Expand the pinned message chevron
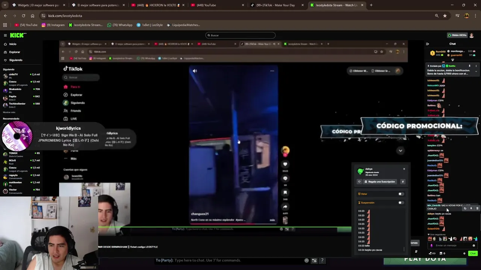The image size is (481, 270). (476, 71)
